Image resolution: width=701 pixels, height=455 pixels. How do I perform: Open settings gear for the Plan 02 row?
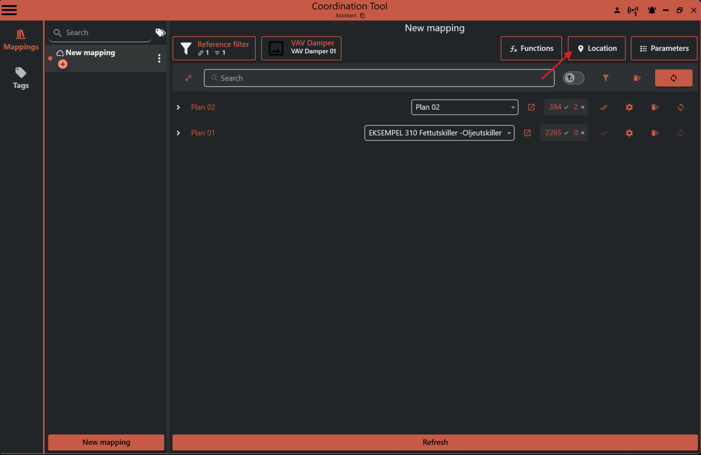click(x=629, y=107)
